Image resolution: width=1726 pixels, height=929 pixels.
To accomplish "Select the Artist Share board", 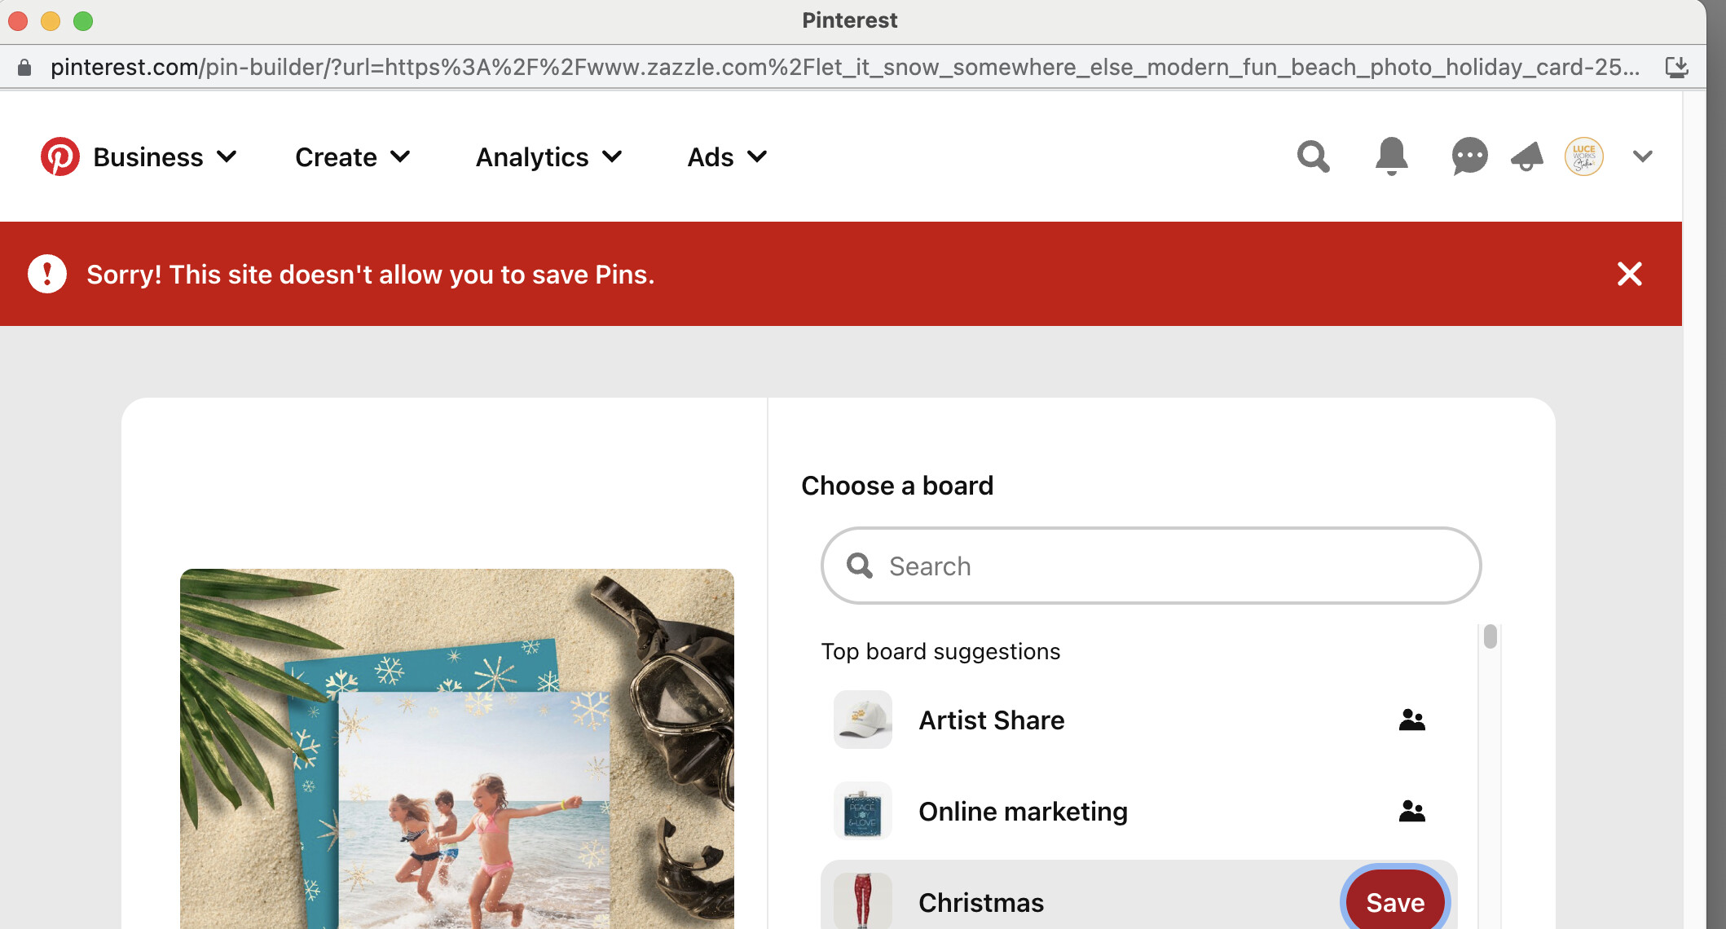I will tap(1139, 720).
